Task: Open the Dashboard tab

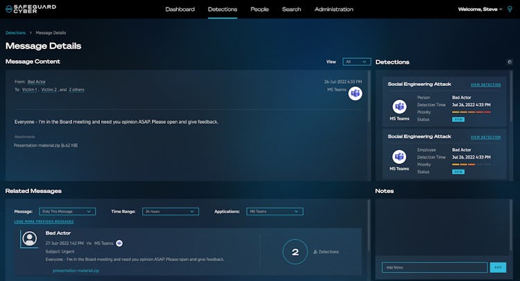Action: (x=180, y=9)
